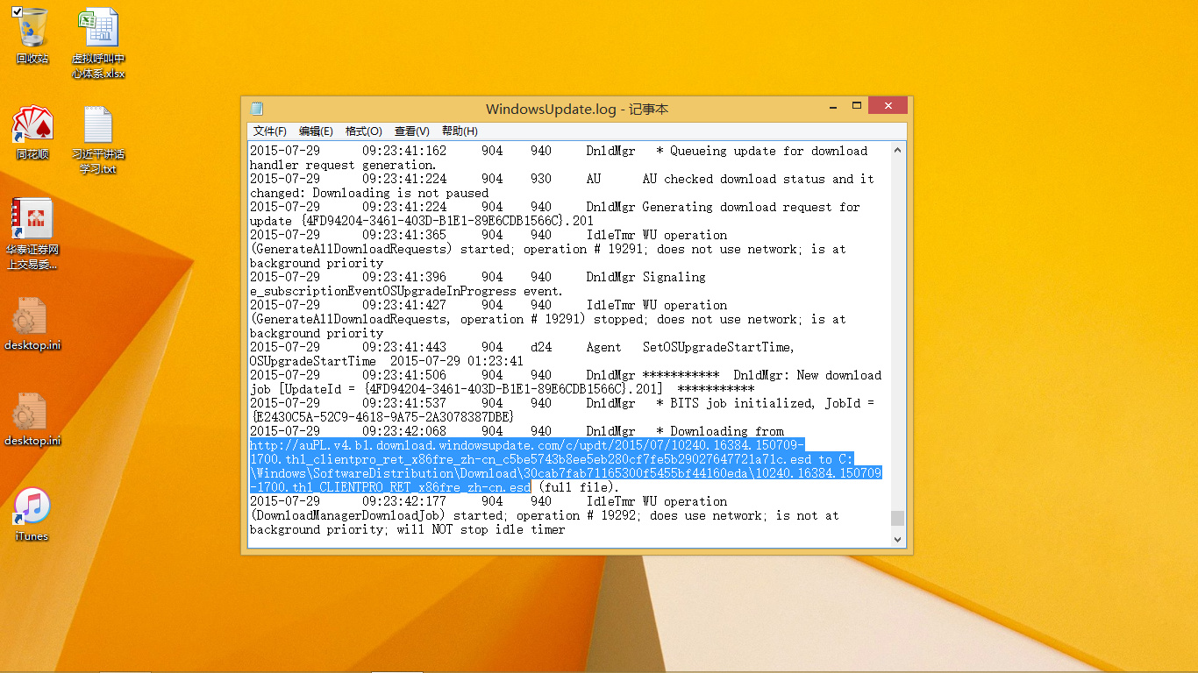Open the 编辑(E) menu

coord(316,131)
